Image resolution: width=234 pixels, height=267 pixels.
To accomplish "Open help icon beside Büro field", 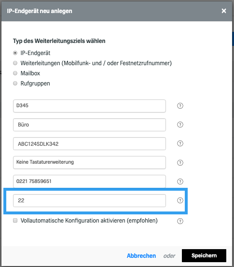I will pyautogui.click(x=180, y=125).
